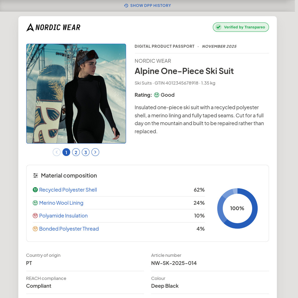Viewport: 298px width, 298px height.
Task: Click smiley icon beside Recycled Polyester Shell
Action: point(35,190)
